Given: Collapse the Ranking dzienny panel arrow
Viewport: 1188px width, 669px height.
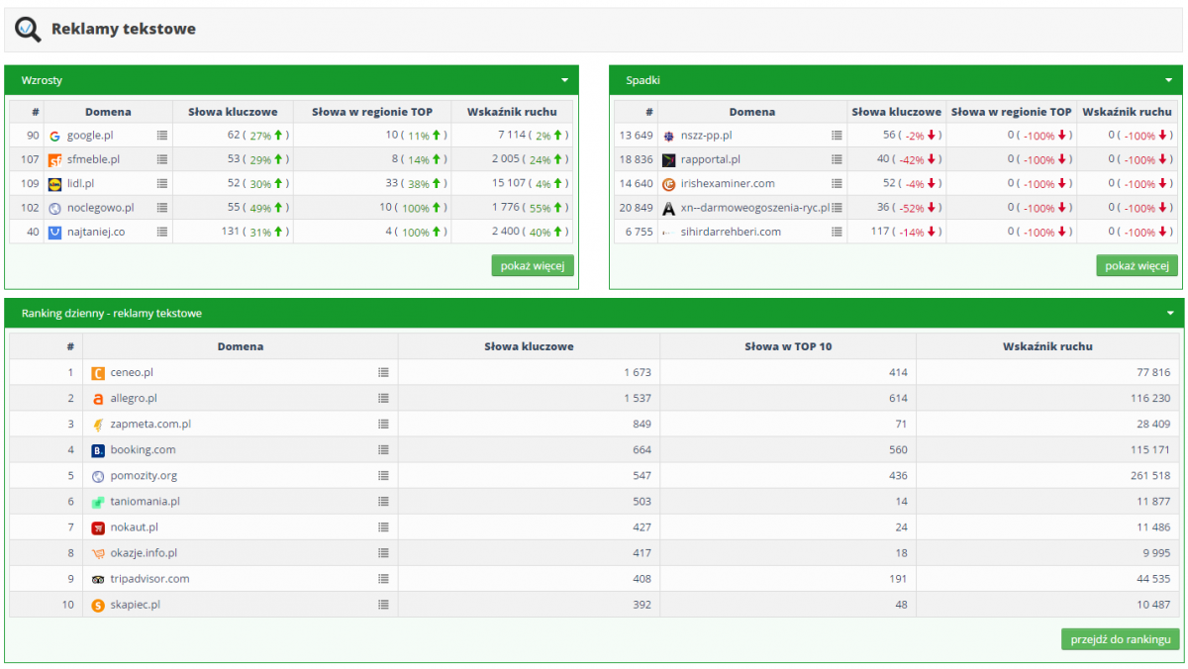Looking at the screenshot, I should [x=1168, y=313].
